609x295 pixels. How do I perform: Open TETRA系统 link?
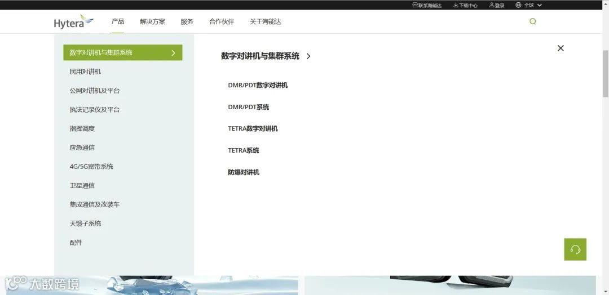244,150
